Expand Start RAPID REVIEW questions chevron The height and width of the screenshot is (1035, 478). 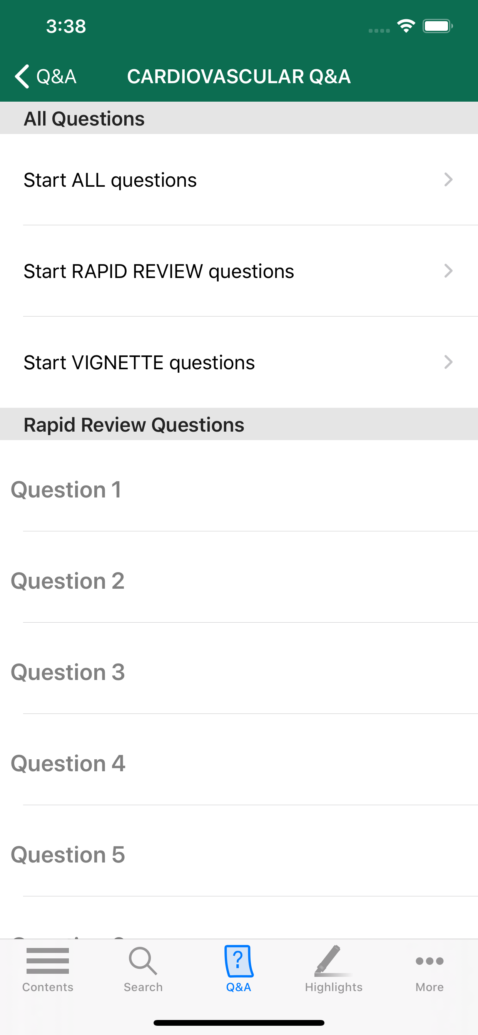(x=448, y=271)
